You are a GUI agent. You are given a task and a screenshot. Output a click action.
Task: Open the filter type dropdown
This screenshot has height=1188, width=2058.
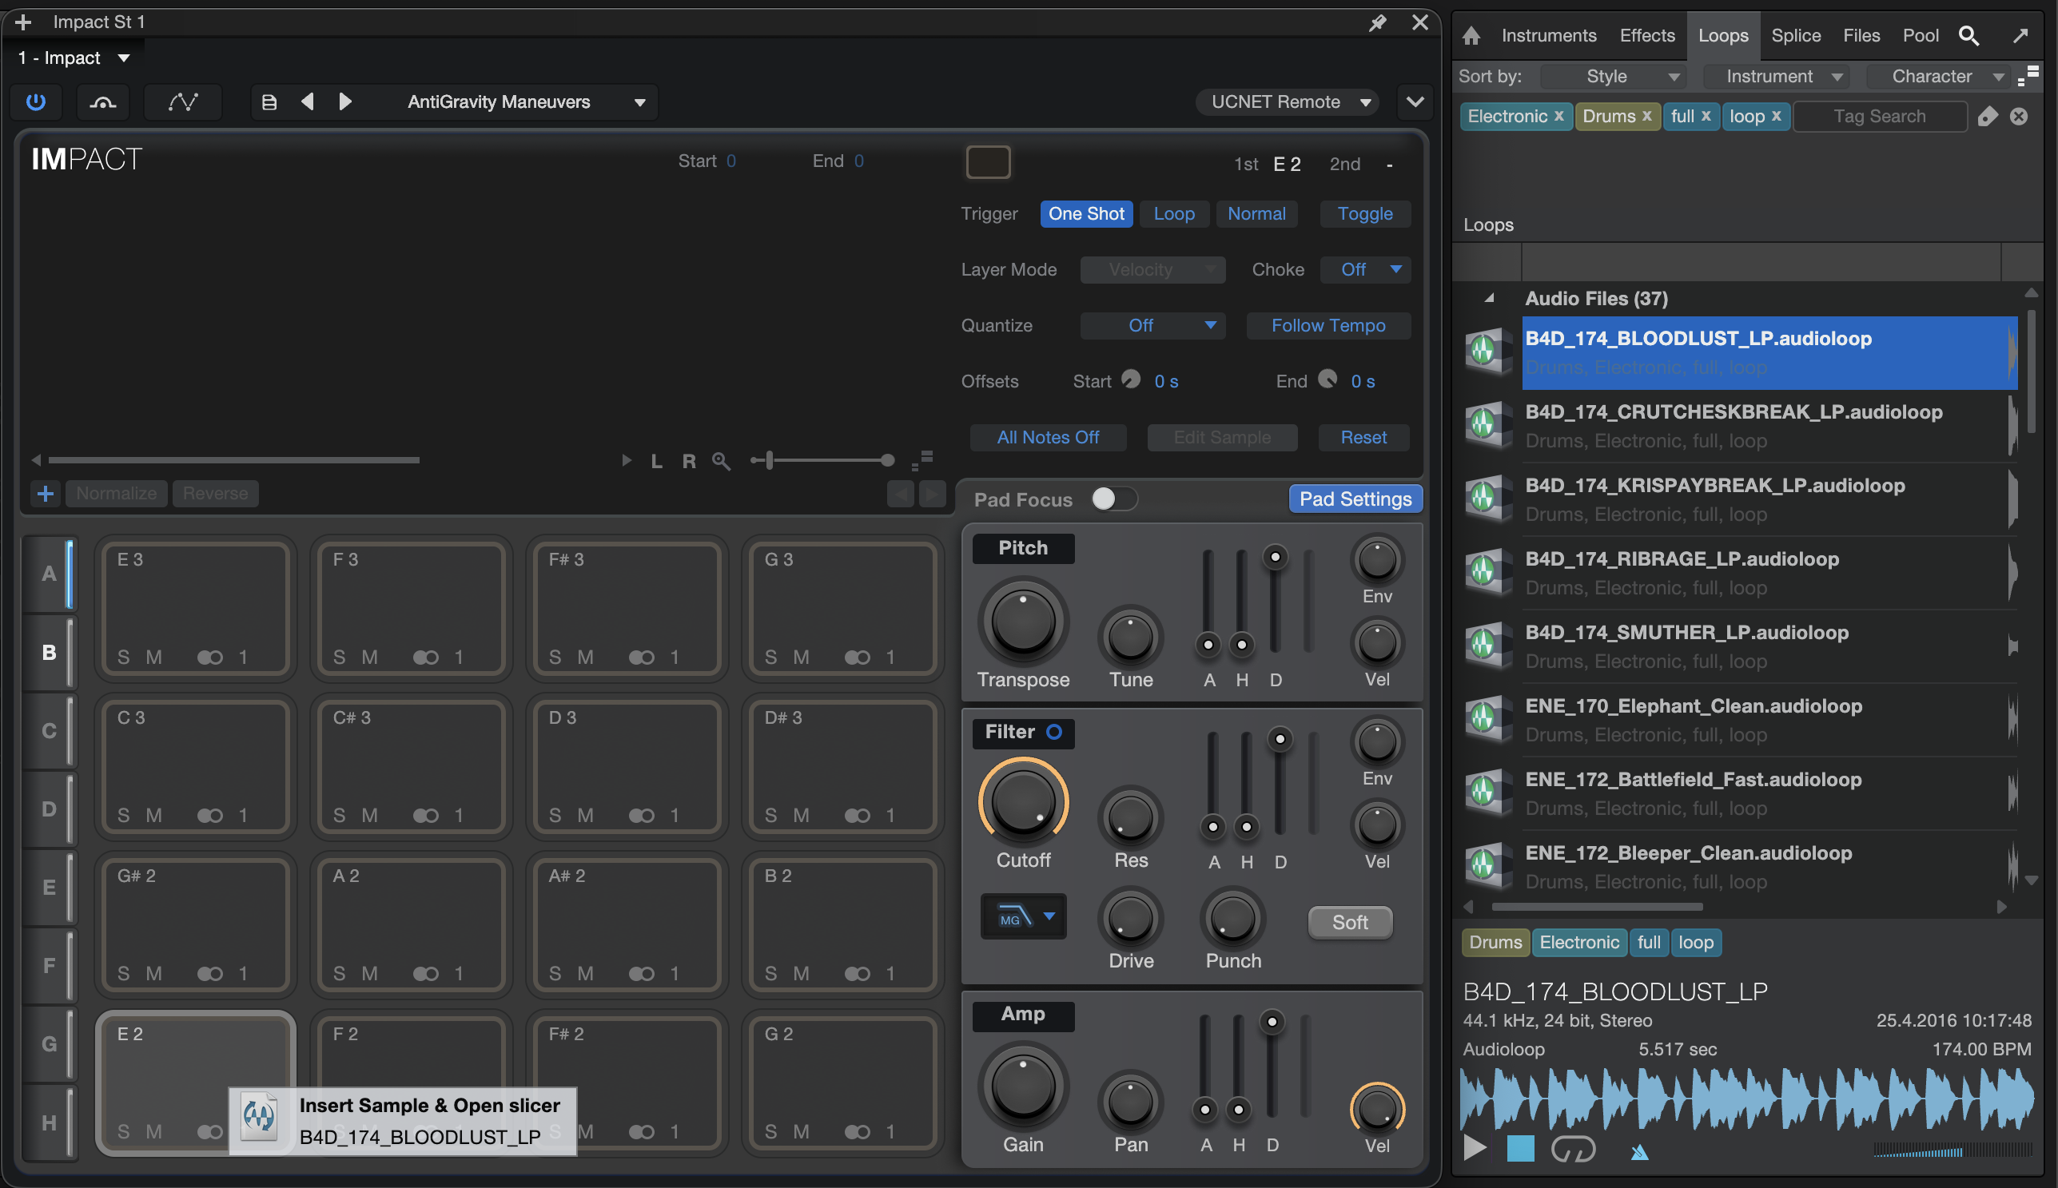(1023, 917)
